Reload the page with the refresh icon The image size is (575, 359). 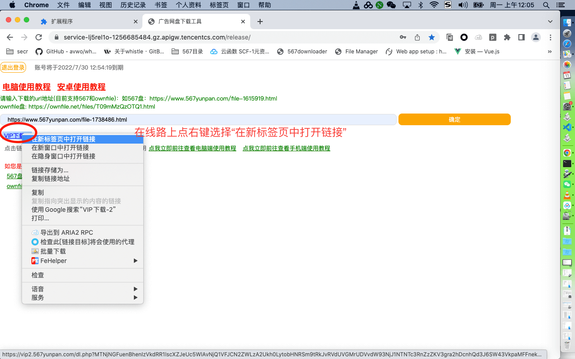39,37
